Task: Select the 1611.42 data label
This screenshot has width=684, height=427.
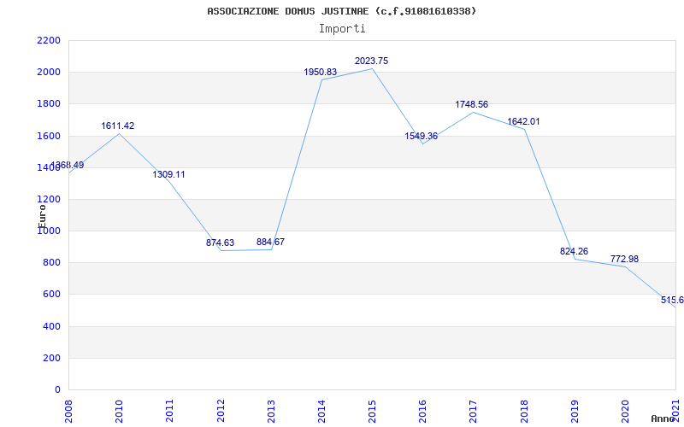Action: (x=118, y=126)
